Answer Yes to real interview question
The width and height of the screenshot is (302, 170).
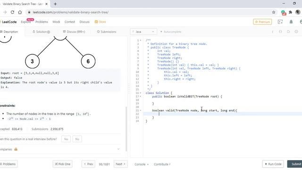pyautogui.click(x=66, y=139)
